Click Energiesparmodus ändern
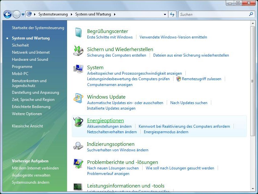Screen dimensions: 258x194 (166, 132)
